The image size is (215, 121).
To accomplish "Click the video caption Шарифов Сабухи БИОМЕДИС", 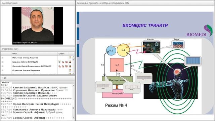I will (25, 43).
